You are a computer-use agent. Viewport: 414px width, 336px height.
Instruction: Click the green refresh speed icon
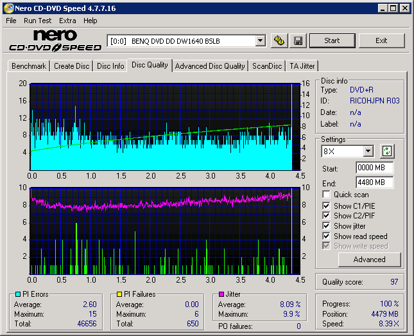tap(386, 152)
